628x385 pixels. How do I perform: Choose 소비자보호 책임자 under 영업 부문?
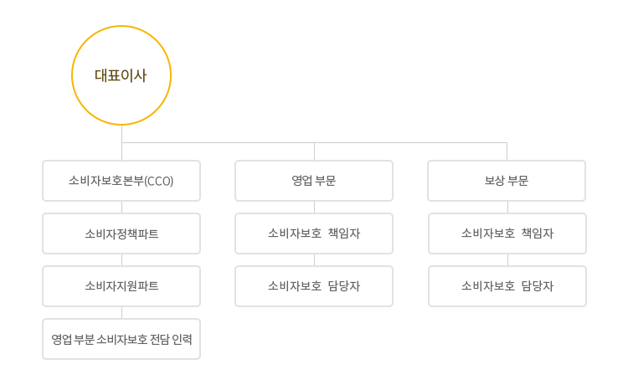[x=314, y=234]
